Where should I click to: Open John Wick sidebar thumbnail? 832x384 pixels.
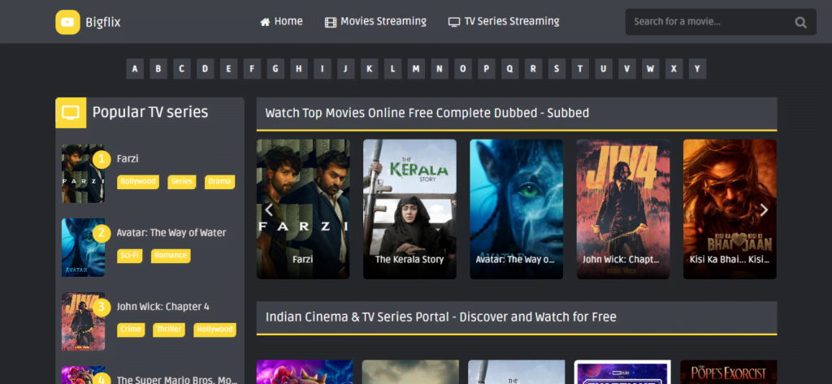click(x=83, y=322)
